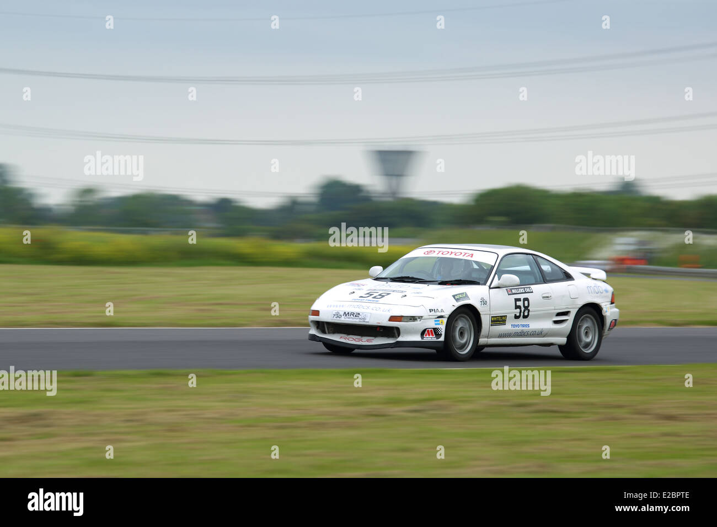Screen dimensions: 717x527
Task: Click the number 58 on the car bonnet
Action: [374, 295]
